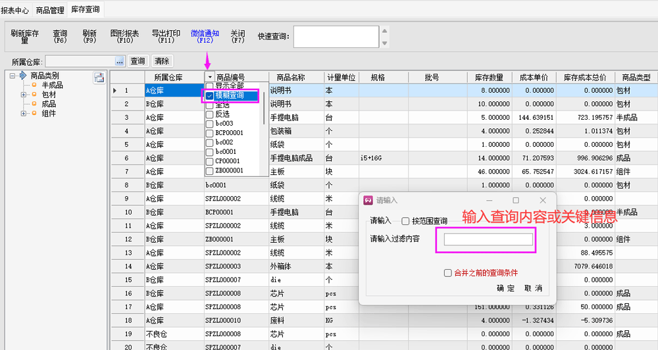
Task: Click 确定 button in input dialog
Action: tap(505, 288)
